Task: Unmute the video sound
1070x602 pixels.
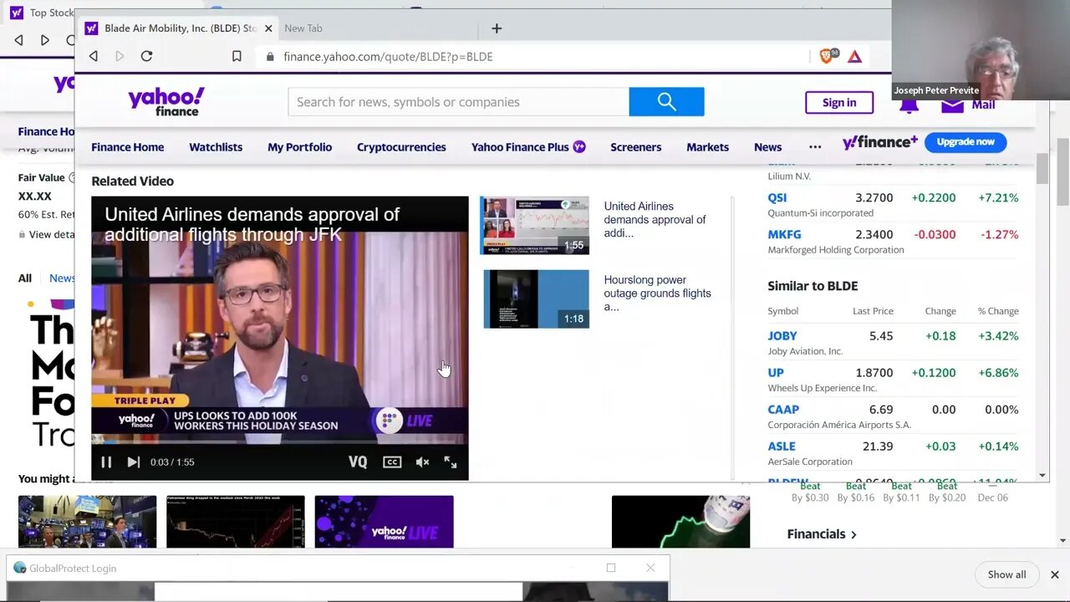Action: coord(423,462)
